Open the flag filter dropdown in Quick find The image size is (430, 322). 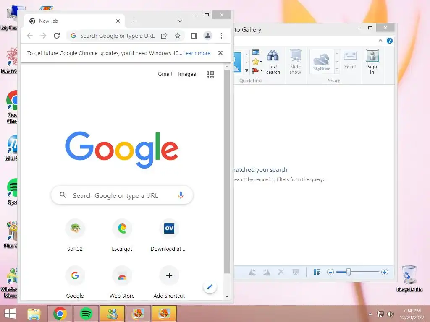pyautogui.click(x=257, y=70)
